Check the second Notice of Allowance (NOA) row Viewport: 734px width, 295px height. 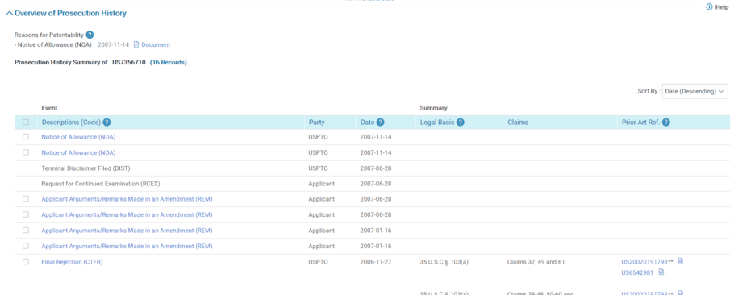[26, 152]
